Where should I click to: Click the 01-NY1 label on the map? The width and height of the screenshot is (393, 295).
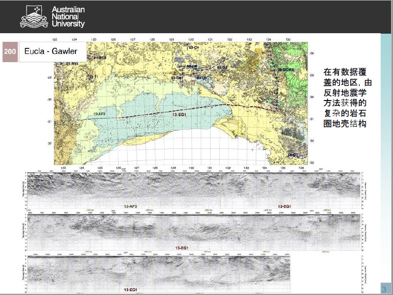click(x=72, y=64)
